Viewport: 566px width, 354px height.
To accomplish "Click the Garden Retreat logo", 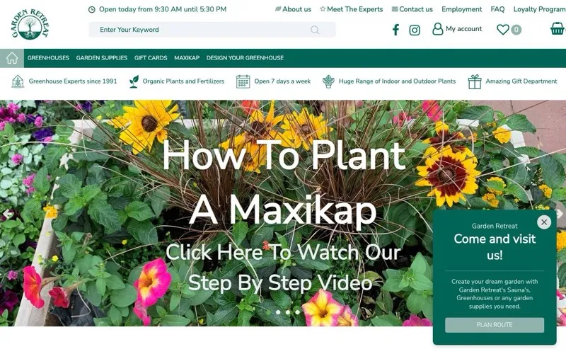I will 30,24.
